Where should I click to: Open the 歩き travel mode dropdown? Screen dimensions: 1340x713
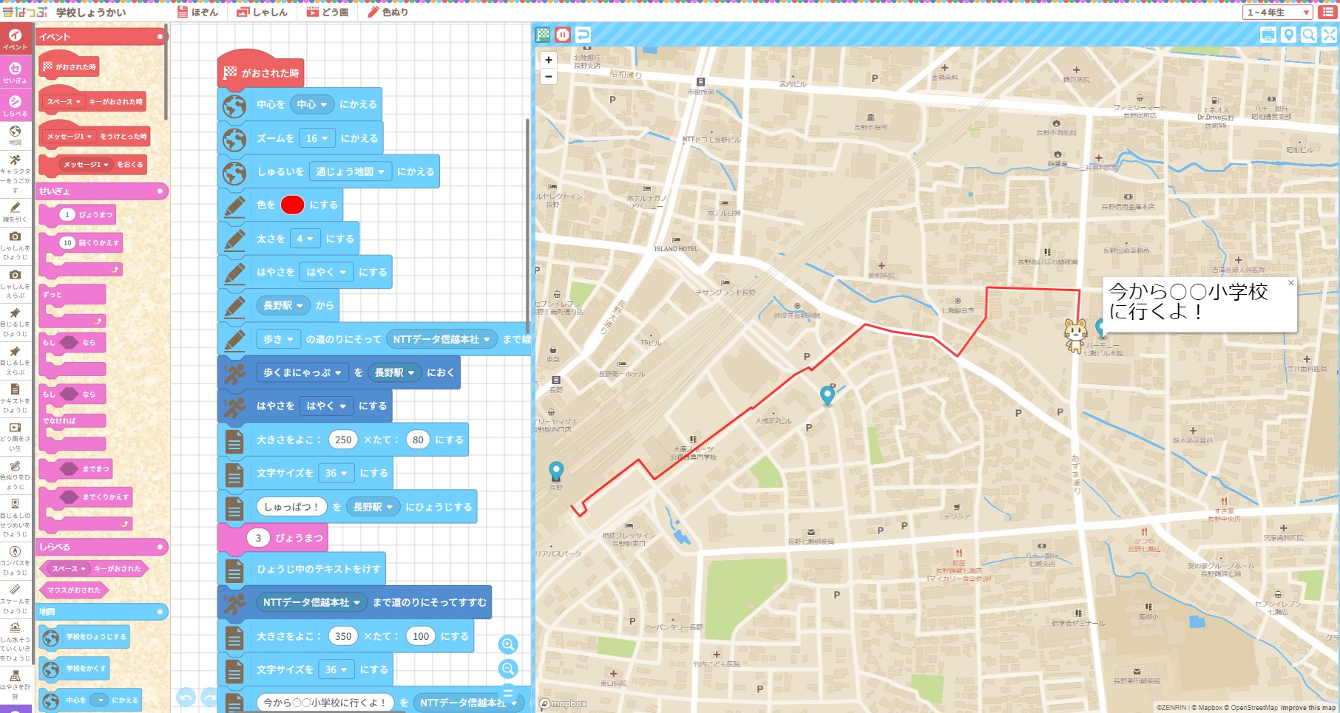[279, 339]
